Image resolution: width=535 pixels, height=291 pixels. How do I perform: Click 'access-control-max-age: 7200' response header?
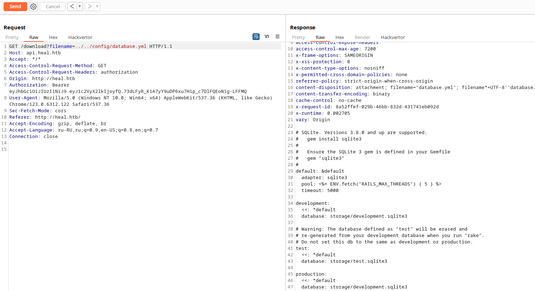336,49
